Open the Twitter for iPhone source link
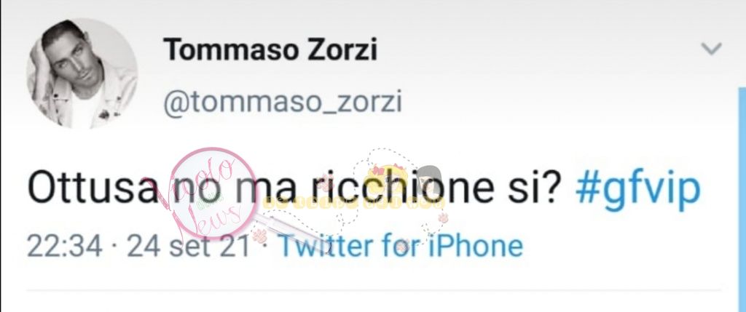 click(x=401, y=246)
